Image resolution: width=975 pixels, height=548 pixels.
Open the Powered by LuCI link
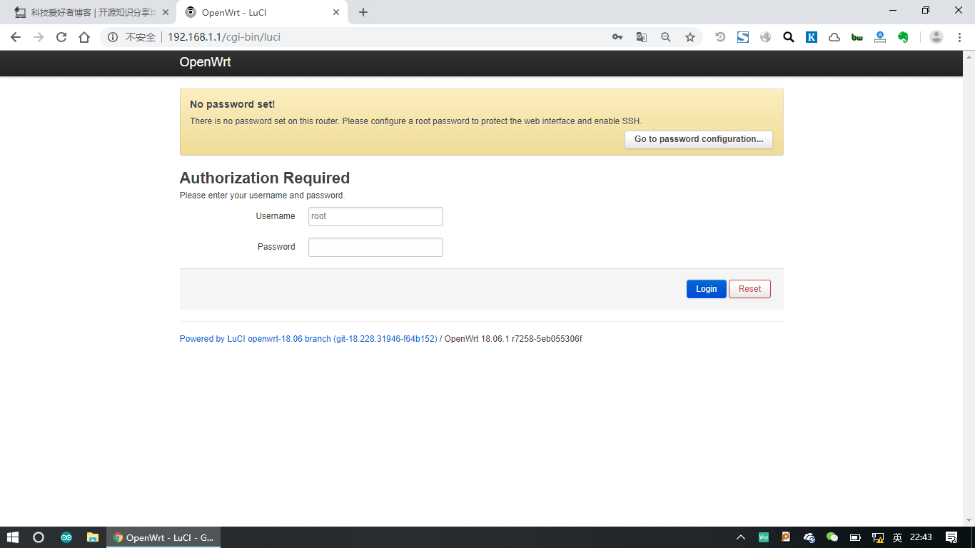(x=308, y=339)
